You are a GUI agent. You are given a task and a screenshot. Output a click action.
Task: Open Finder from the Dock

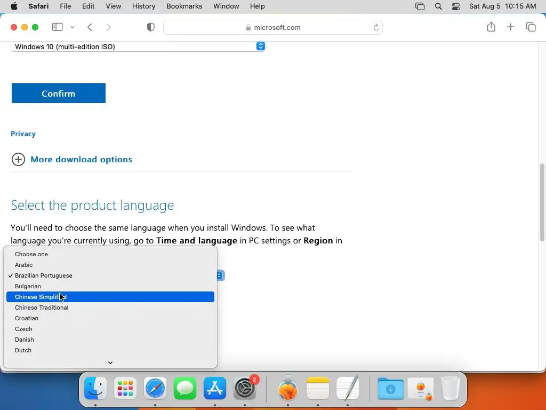click(x=95, y=388)
